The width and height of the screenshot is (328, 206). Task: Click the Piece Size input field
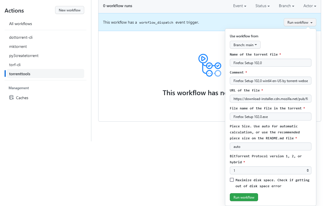click(270, 146)
